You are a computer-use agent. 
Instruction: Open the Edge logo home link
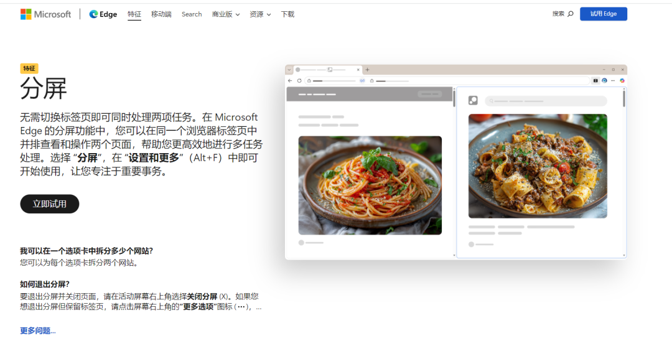[x=103, y=14]
